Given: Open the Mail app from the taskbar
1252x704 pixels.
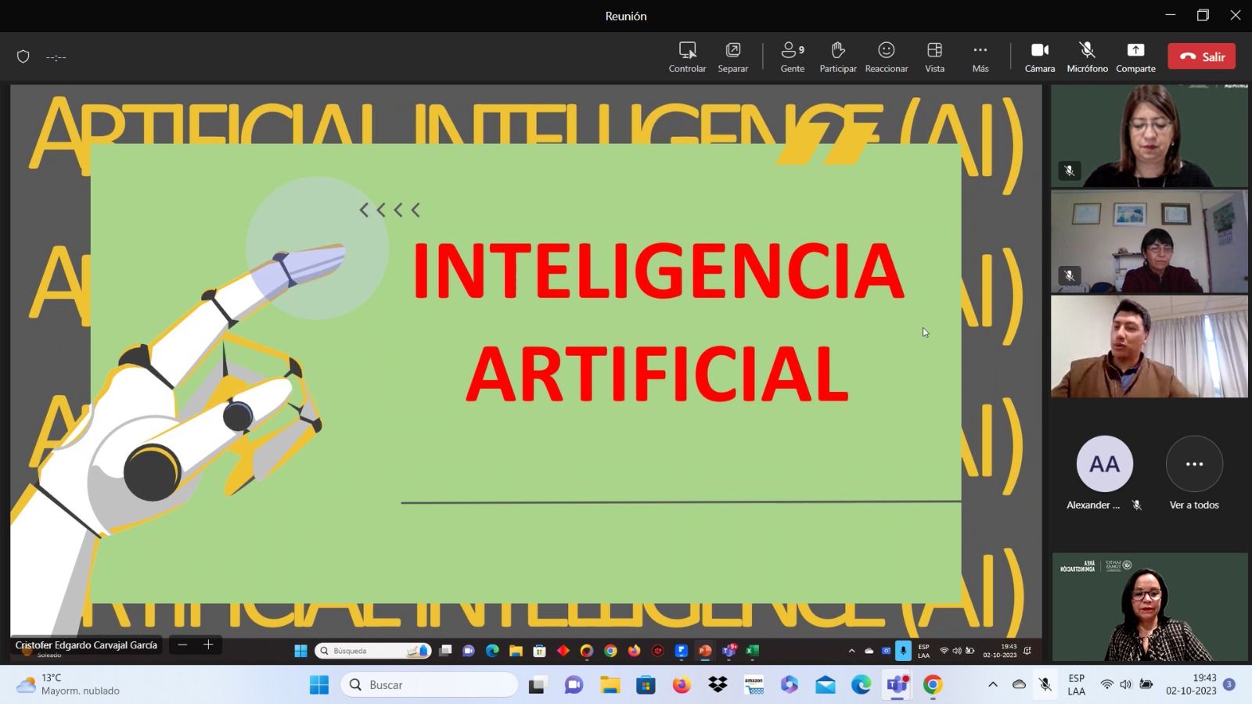Looking at the screenshot, I should [x=826, y=685].
